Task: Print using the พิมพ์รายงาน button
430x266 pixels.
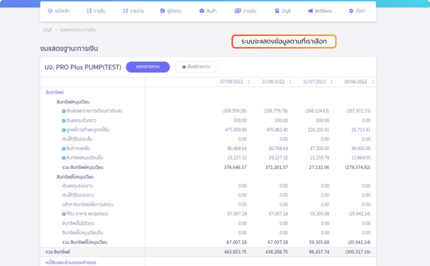Action: pyautogui.click(x=197, y=67)
